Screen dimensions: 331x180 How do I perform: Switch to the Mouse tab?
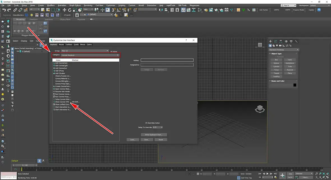[x=61, y=45]
